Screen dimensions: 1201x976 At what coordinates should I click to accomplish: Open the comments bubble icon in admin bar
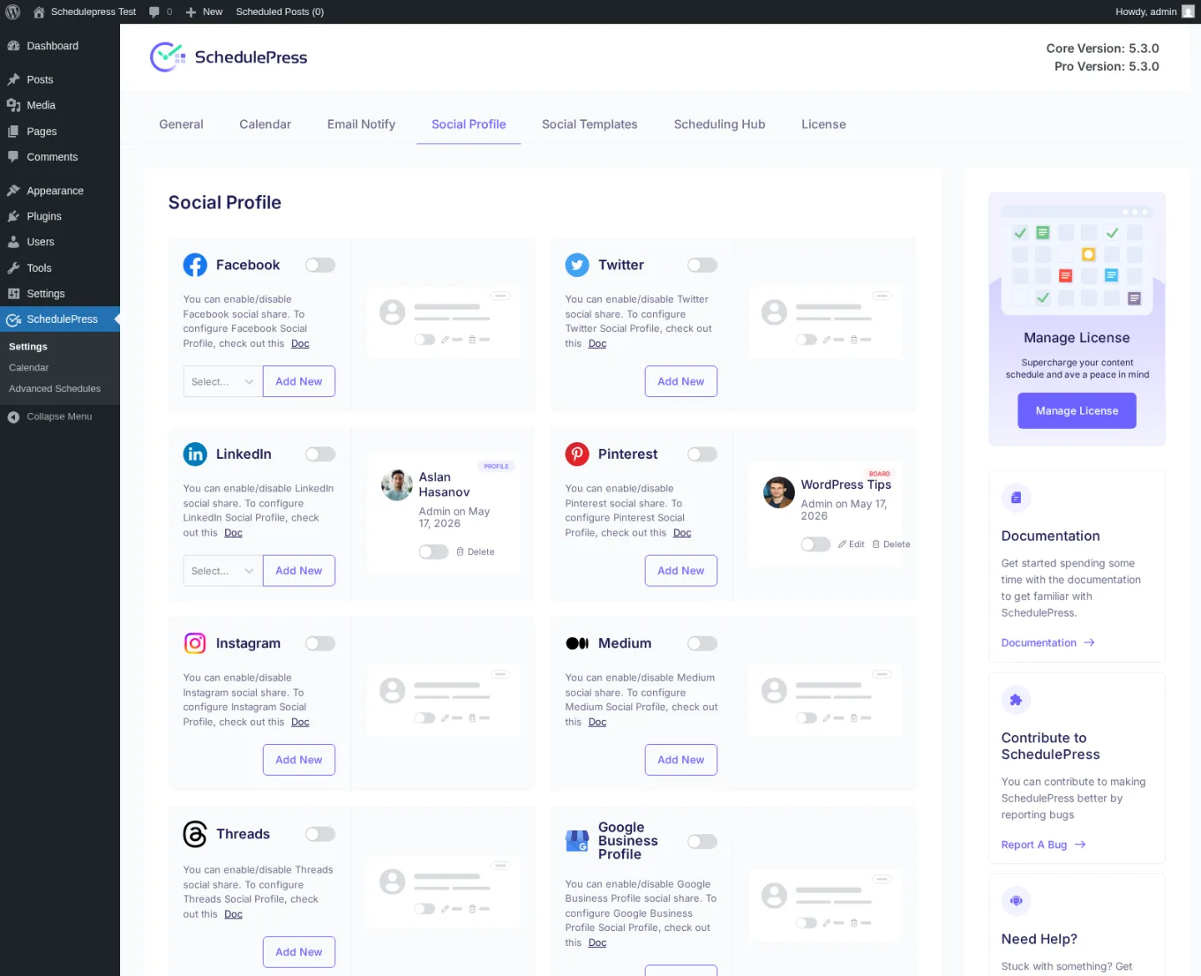(154, 12)
